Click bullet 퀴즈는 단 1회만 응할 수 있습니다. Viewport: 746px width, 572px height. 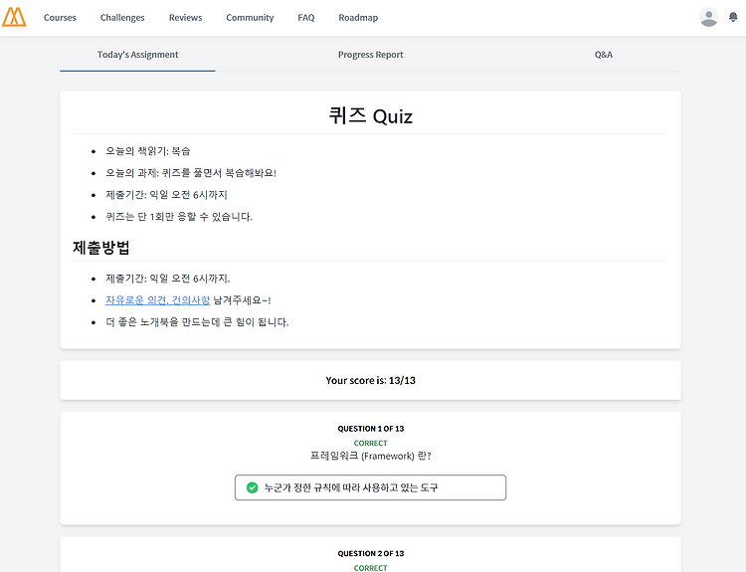tap(179, 217)
